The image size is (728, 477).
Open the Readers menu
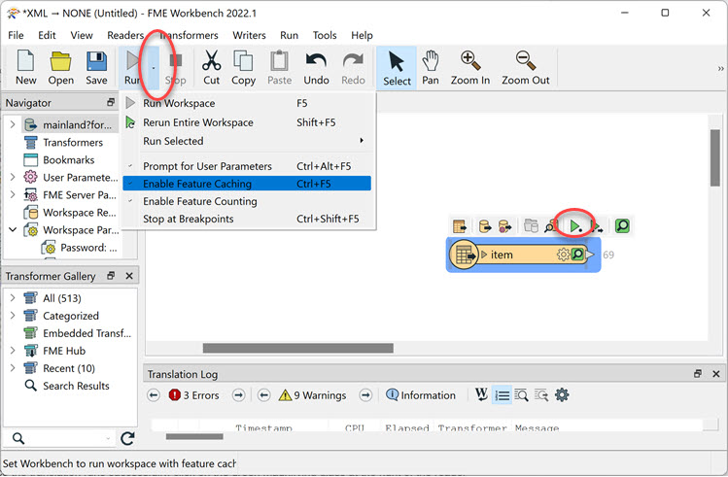tap(125, 35)
